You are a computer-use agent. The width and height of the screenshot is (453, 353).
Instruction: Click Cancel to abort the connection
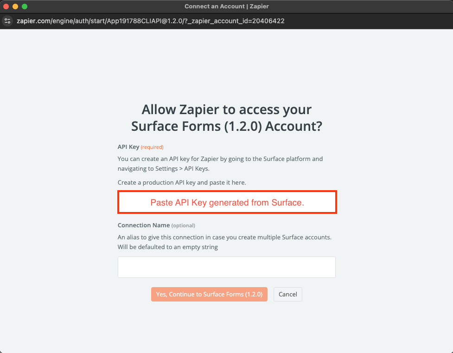[x=287, y=294]
